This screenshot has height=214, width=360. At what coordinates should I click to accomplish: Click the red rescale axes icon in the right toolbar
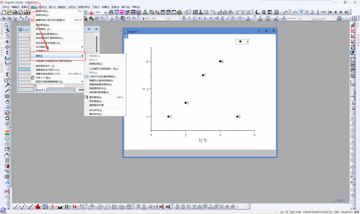coord(353,31)
